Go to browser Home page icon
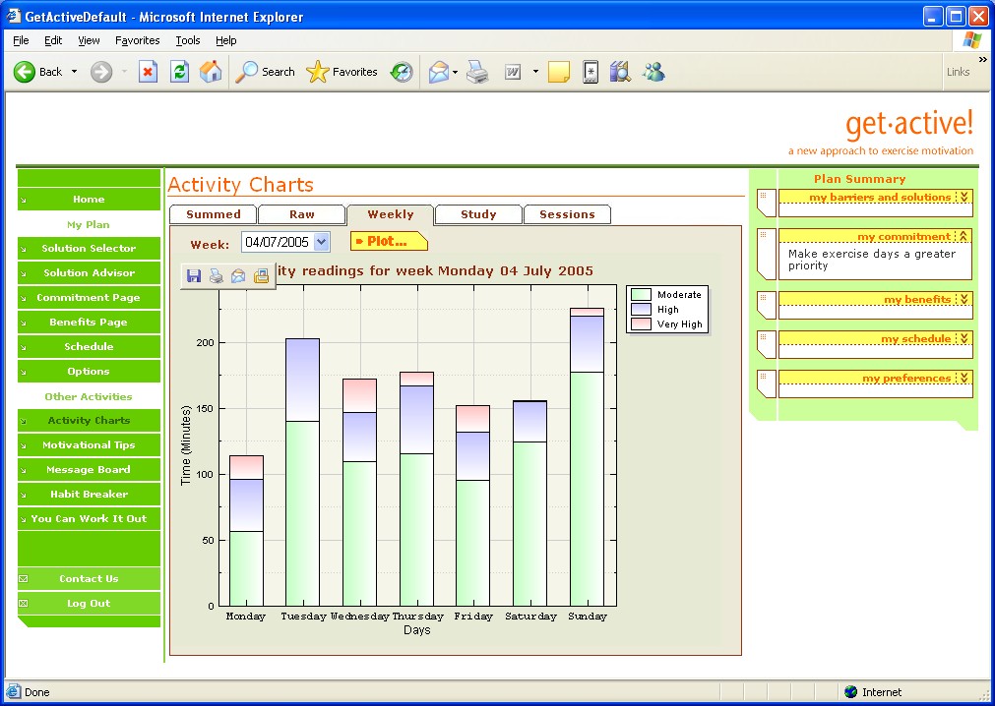The image size is (995, 706). pos(211,72)
